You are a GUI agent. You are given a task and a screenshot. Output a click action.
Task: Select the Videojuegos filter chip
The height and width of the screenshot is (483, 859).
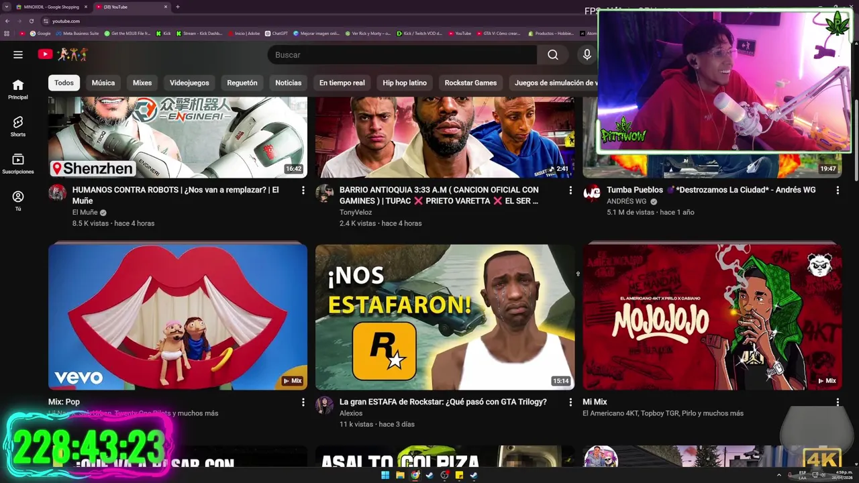[x=189, y=83]
